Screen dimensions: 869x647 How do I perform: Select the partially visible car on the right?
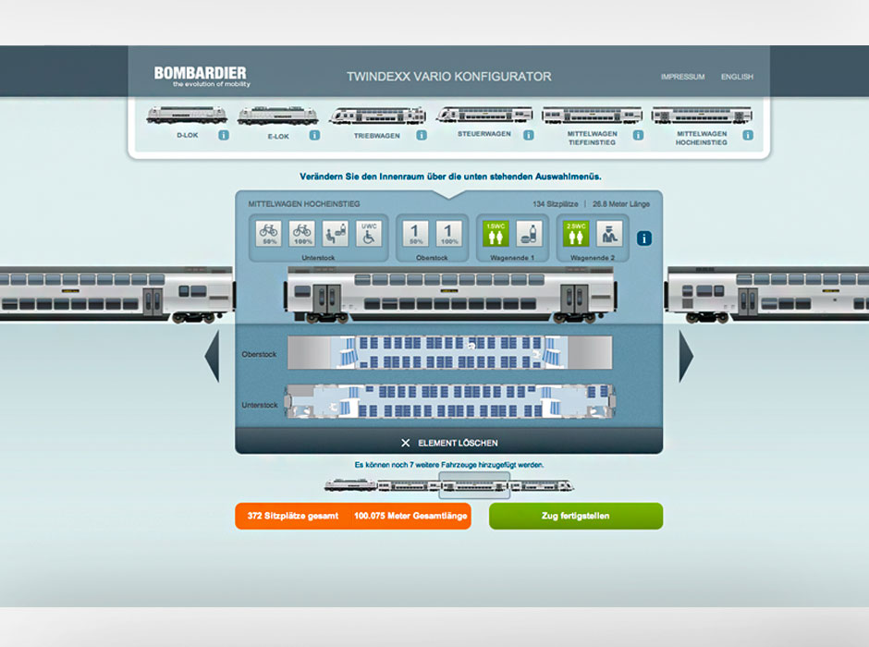coord(767,295)
